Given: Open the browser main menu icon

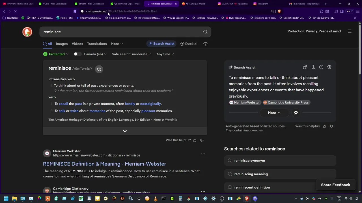Looking at the screenshot, I should pyautogui.click(x=357, y=11).
